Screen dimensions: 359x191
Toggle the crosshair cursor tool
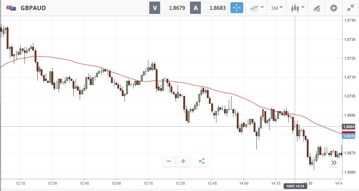pyautogui.click(x=237, y=8)
